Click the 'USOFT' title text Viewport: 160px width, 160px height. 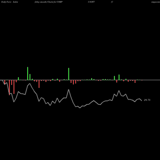[91, 2]
